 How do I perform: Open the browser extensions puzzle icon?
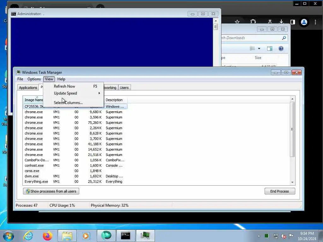click(253, 22)
